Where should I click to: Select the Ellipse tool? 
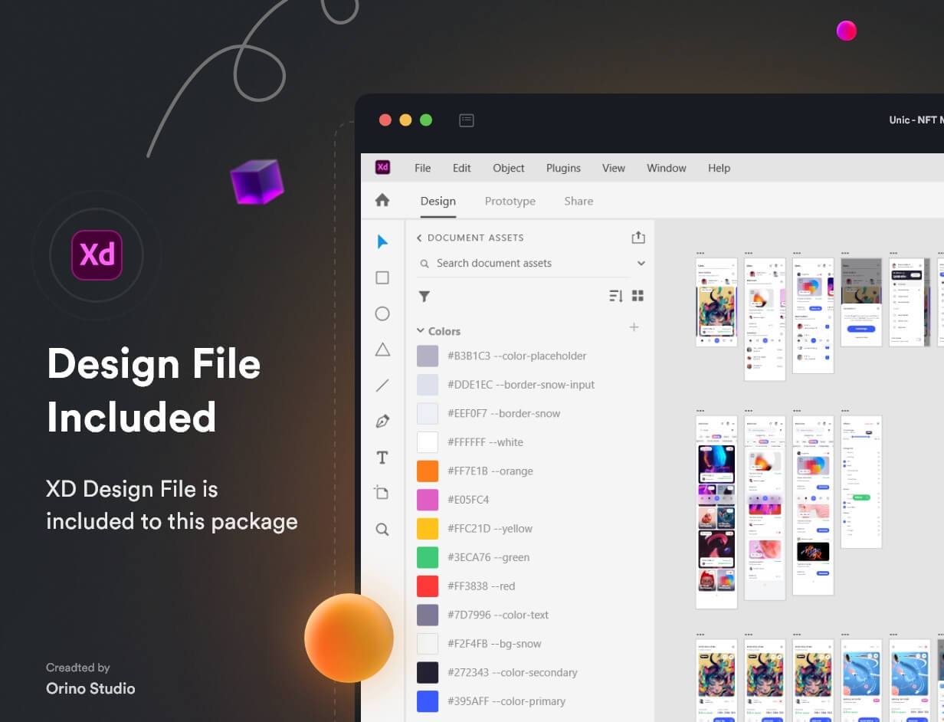(x=382, y=313)
